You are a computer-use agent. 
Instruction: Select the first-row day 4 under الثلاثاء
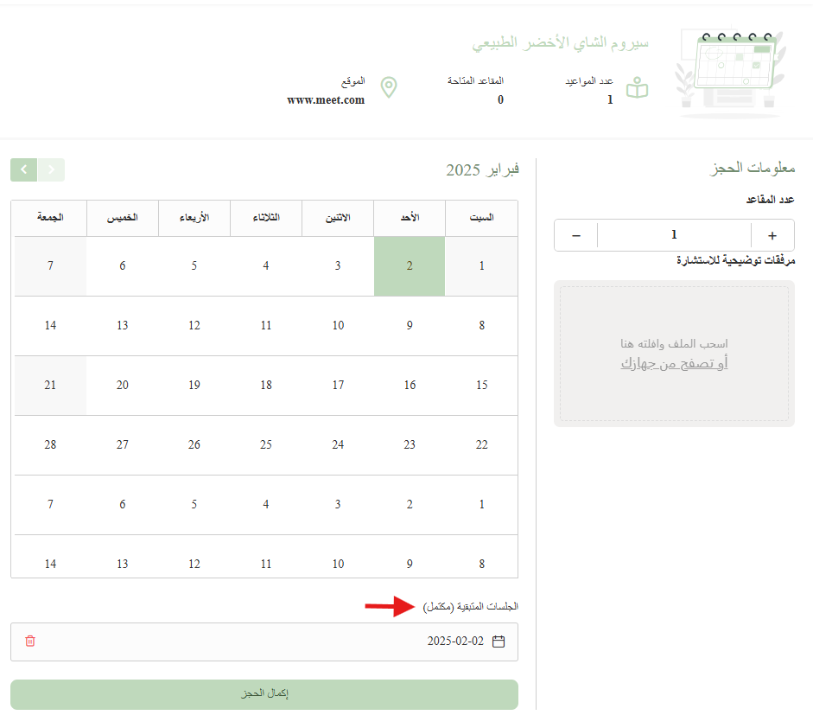(x=266, y=266)
